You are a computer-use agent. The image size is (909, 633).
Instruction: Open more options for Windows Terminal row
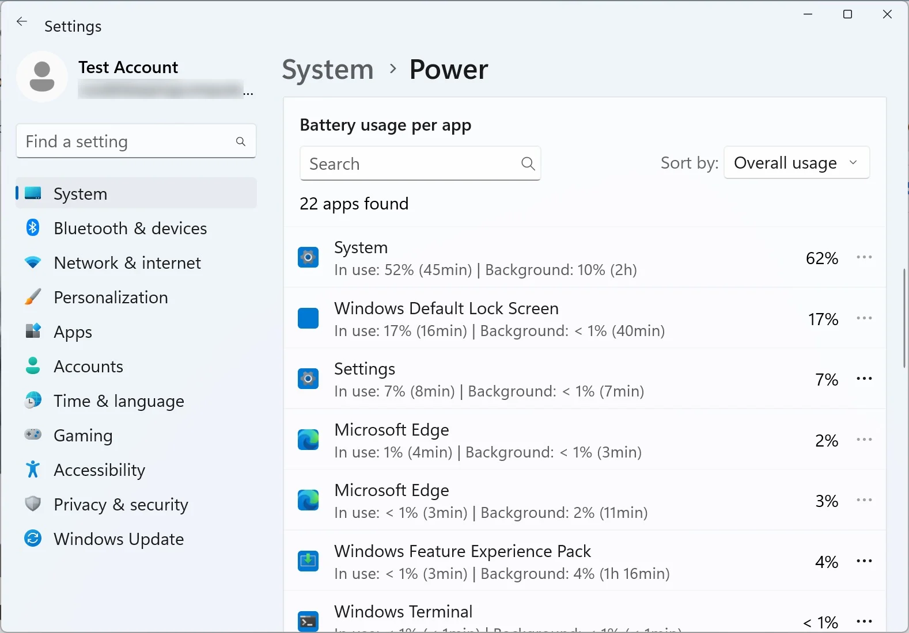pos(864,621)
